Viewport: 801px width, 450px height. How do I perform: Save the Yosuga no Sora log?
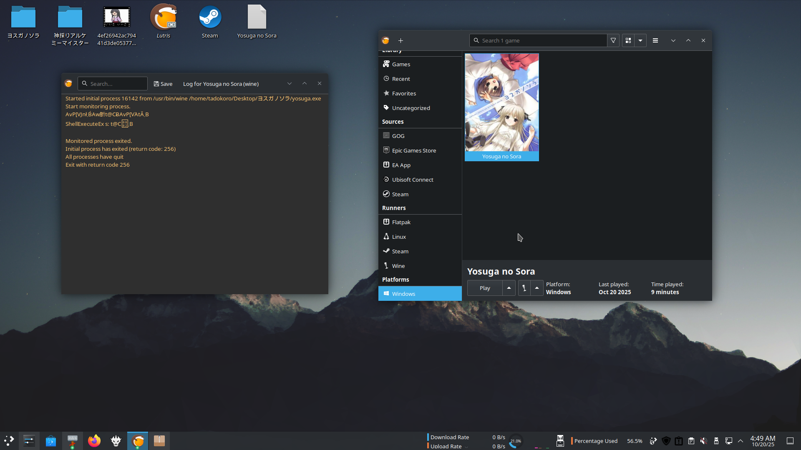click(163, 84)
